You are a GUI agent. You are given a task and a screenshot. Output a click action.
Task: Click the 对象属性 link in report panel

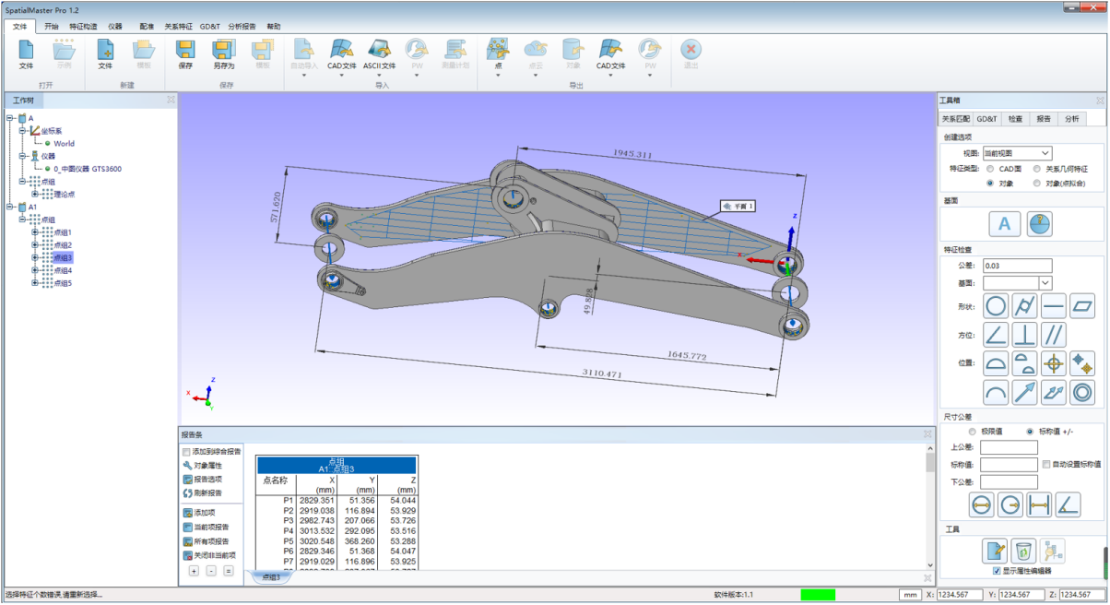[x=207, y=466]
